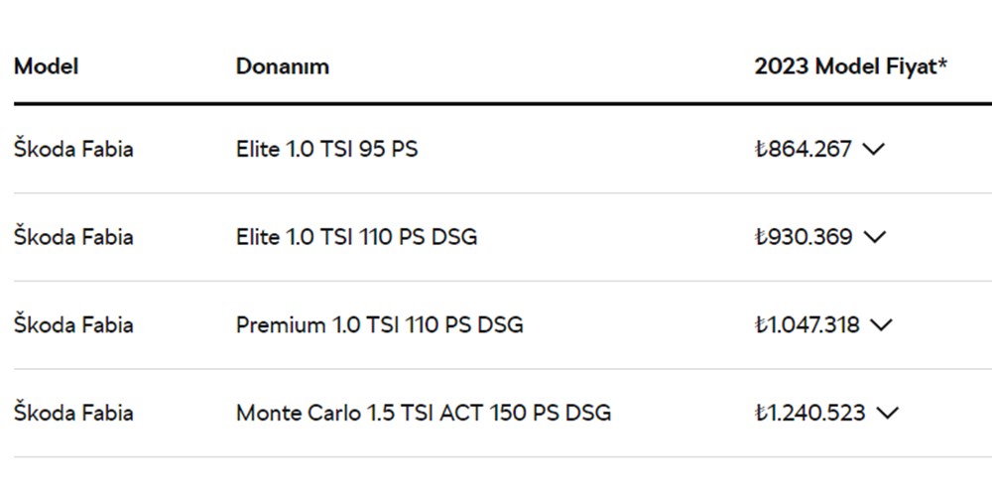Click the Model column header
The width and height of the screenshot is (992, 492).
click(46, 66)
